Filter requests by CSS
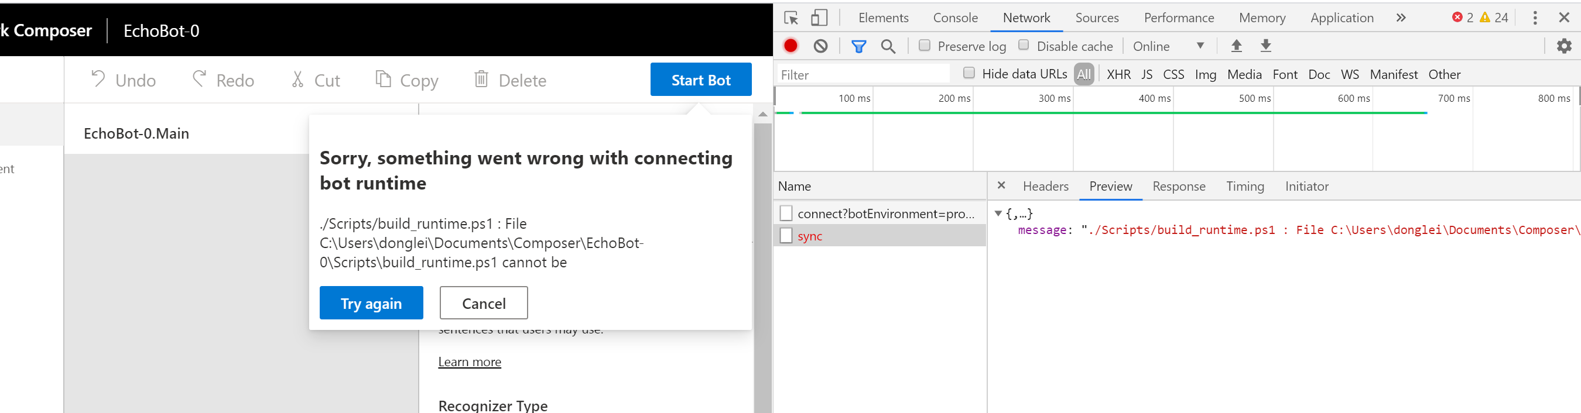The height and width of the screenshot is (413, 1581). coord(1173,74)
